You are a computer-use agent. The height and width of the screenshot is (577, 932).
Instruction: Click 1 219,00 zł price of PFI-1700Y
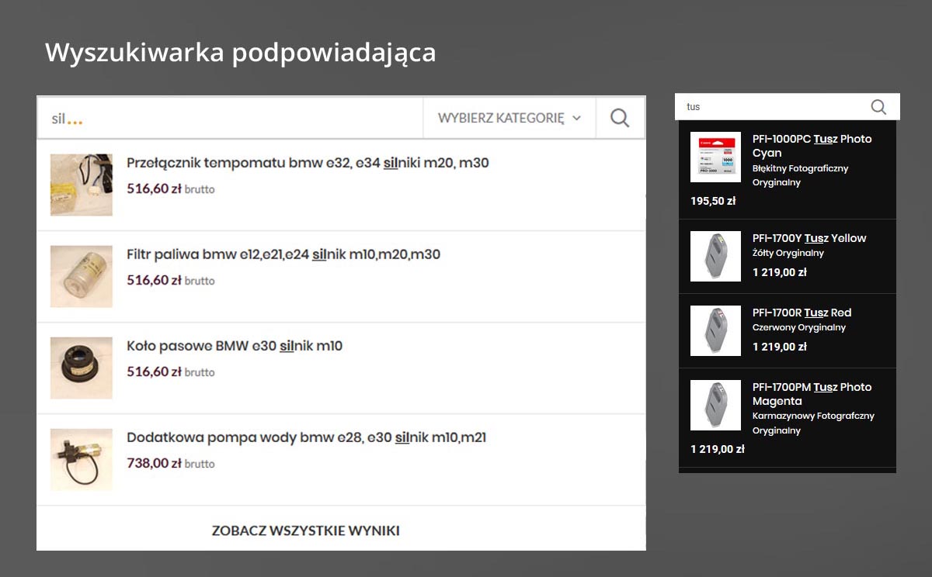click(x=780, y=272)
